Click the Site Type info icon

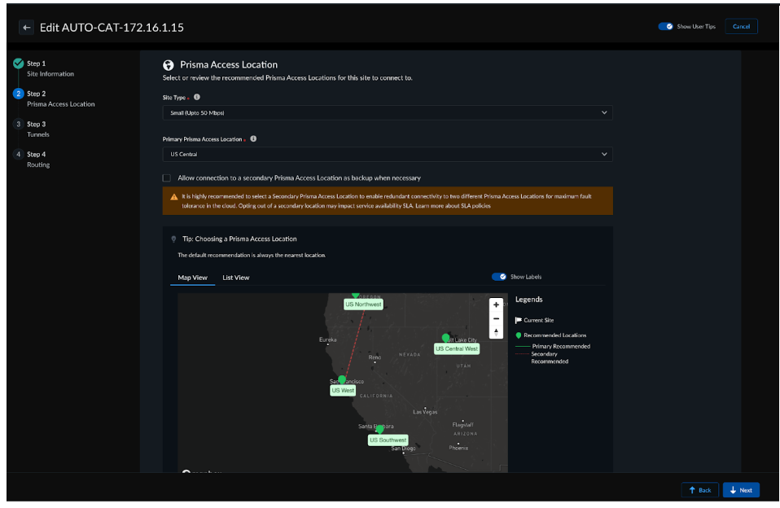197,97
